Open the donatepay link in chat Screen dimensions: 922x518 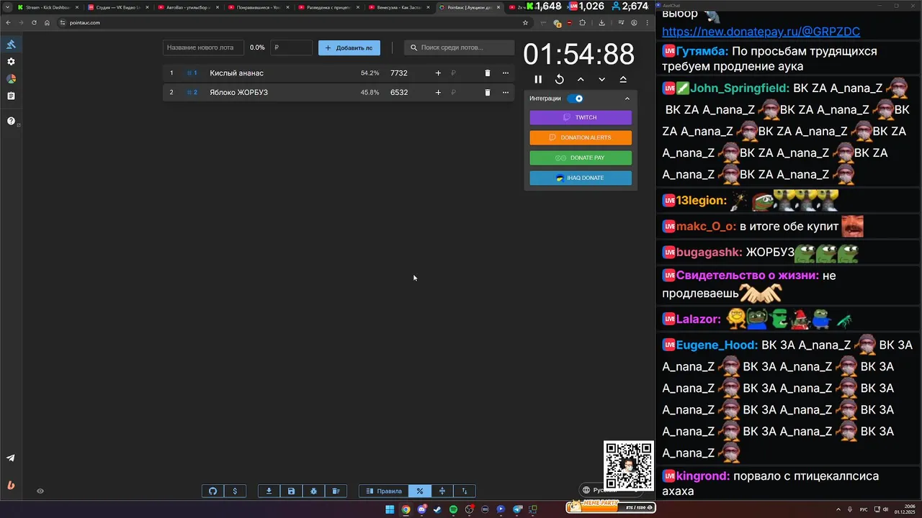click(x=761, y=32)
